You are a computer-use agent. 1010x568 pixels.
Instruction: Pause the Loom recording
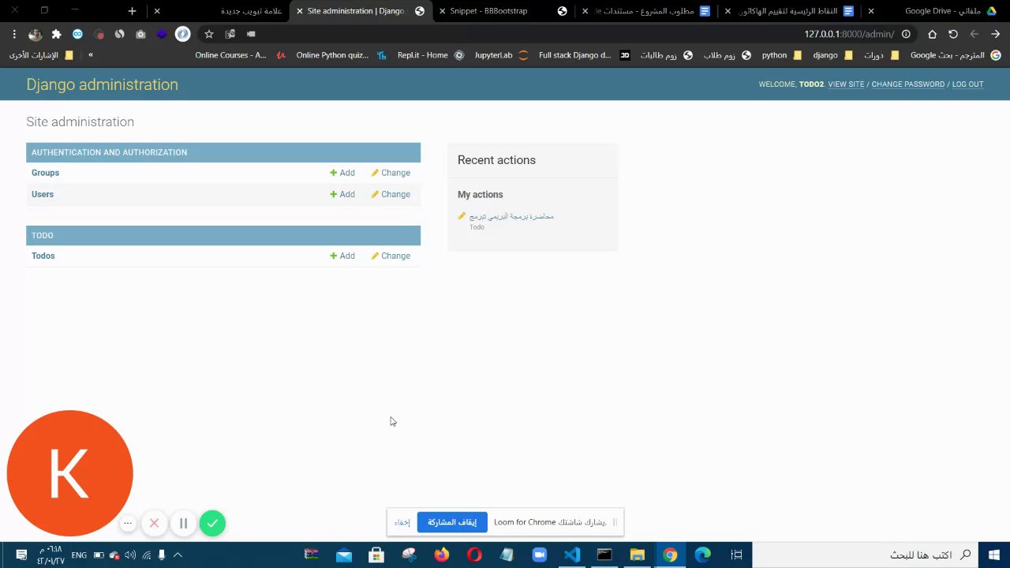point(183,523)
